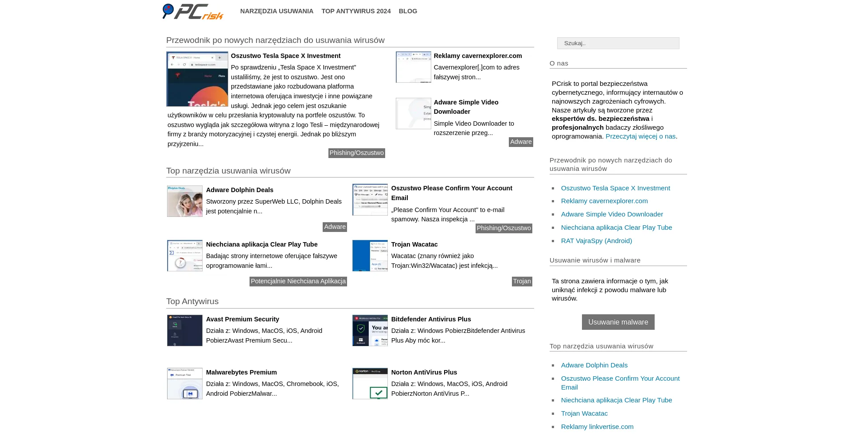Click the Adware tag under Dolphin Deals

pos(335,227)
